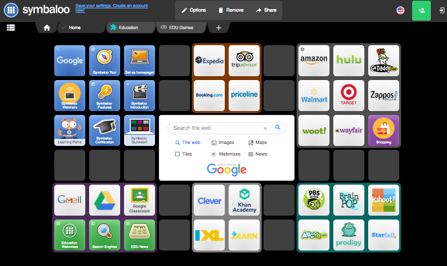Add a new webmix tab
Viewport: 447px width, 266px height.
point(218,28)
